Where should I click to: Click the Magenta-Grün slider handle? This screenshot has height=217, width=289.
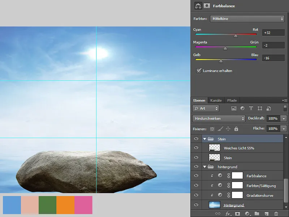point(225,48)
